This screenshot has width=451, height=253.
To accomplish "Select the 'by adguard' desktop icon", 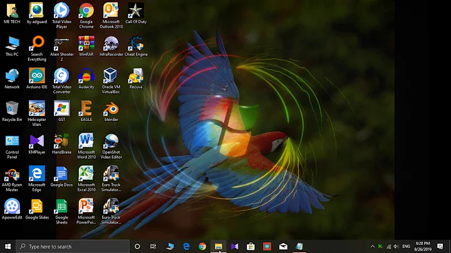I will 37,14.
